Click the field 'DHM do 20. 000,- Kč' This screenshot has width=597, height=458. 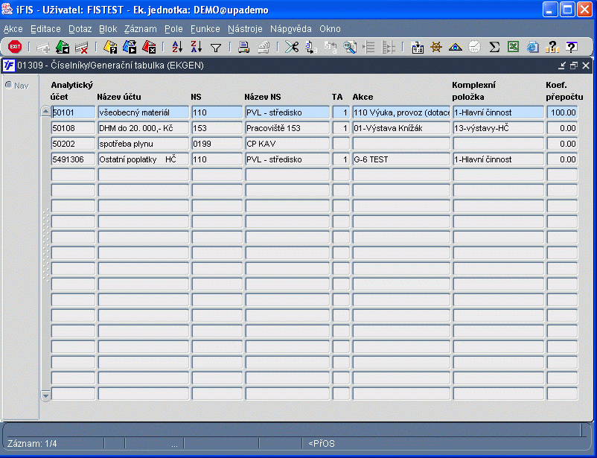tap(144, 128)
